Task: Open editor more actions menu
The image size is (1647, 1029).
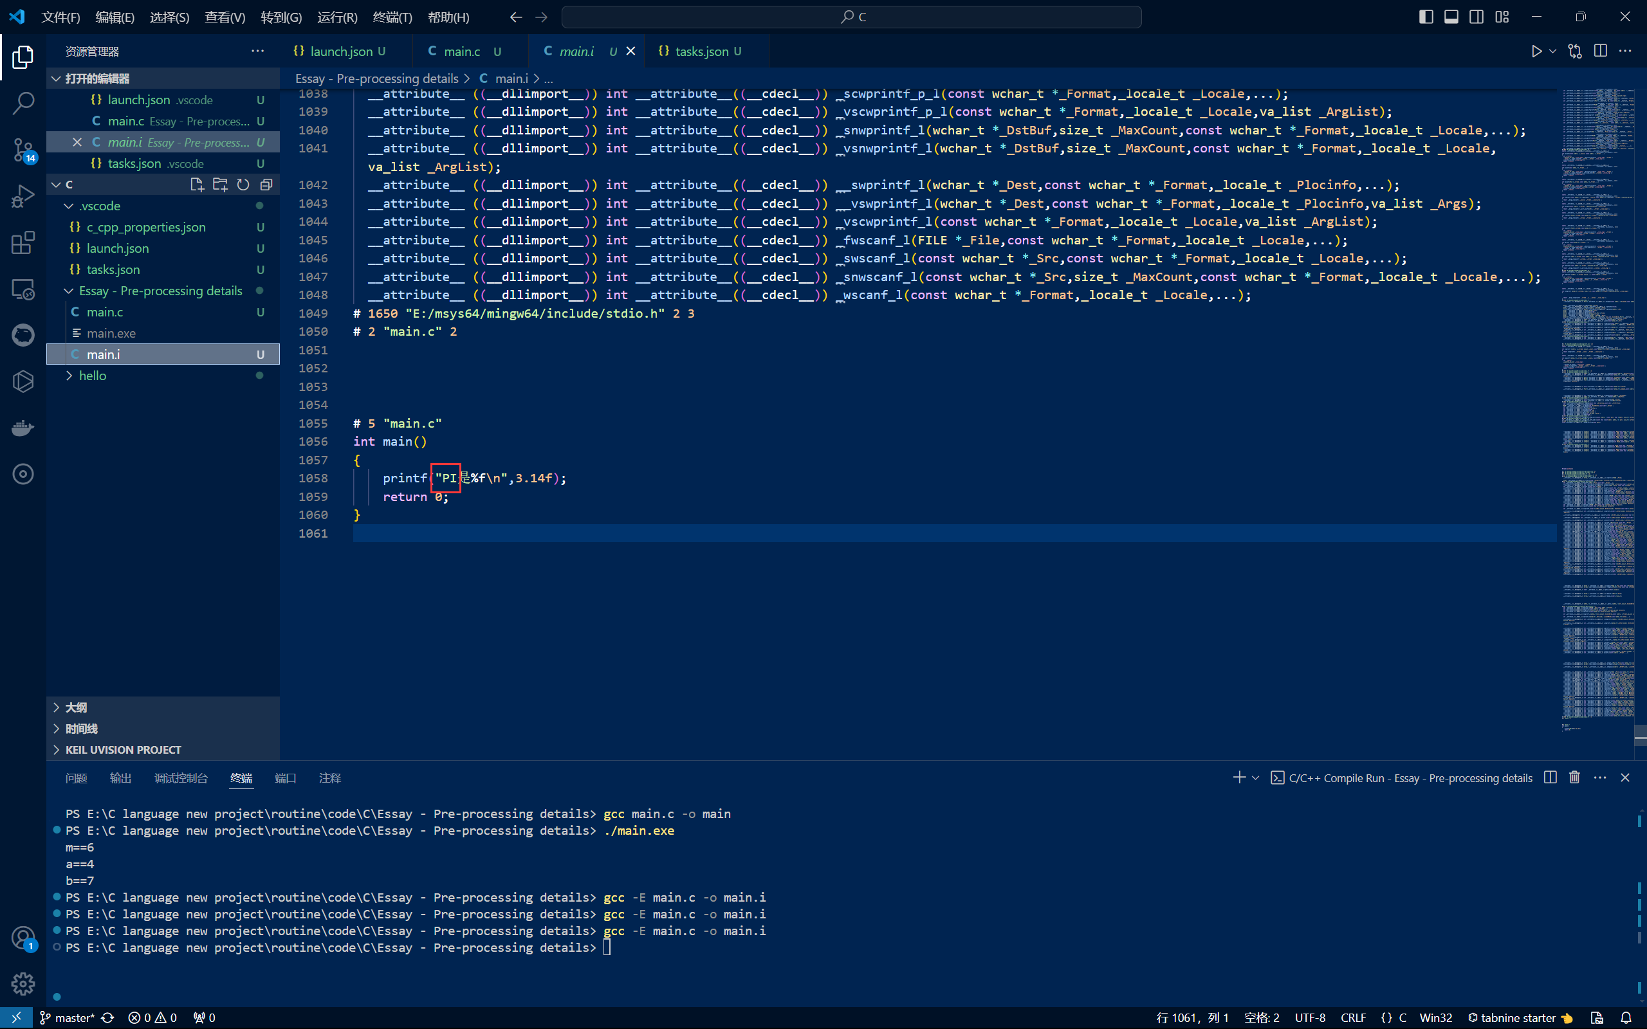Action: 1625,51
